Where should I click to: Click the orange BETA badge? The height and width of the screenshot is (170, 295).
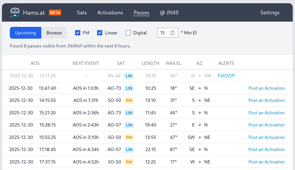pos(55,13)
